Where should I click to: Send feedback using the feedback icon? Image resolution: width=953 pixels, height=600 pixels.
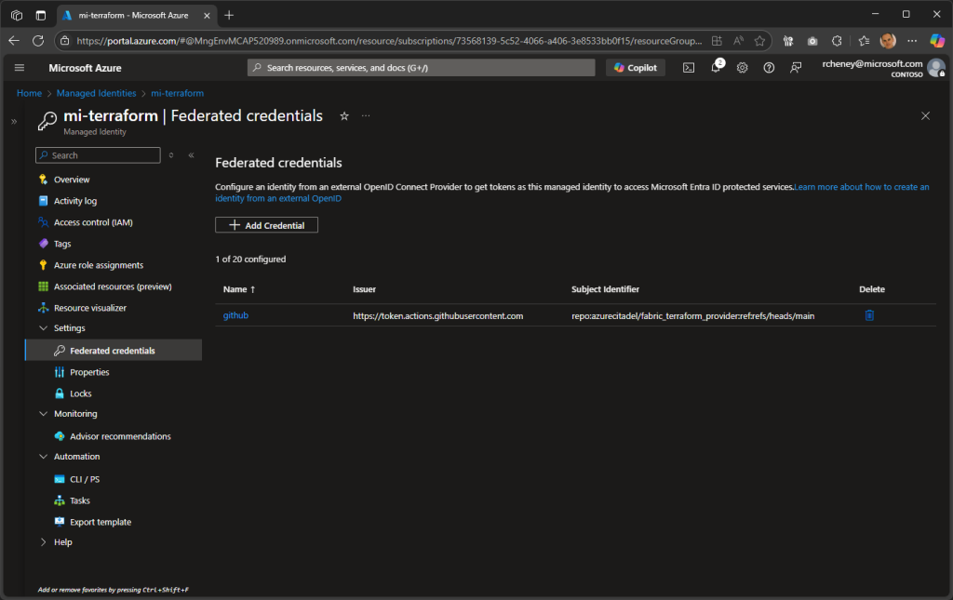pyautogui.click(x=797, y=67)
